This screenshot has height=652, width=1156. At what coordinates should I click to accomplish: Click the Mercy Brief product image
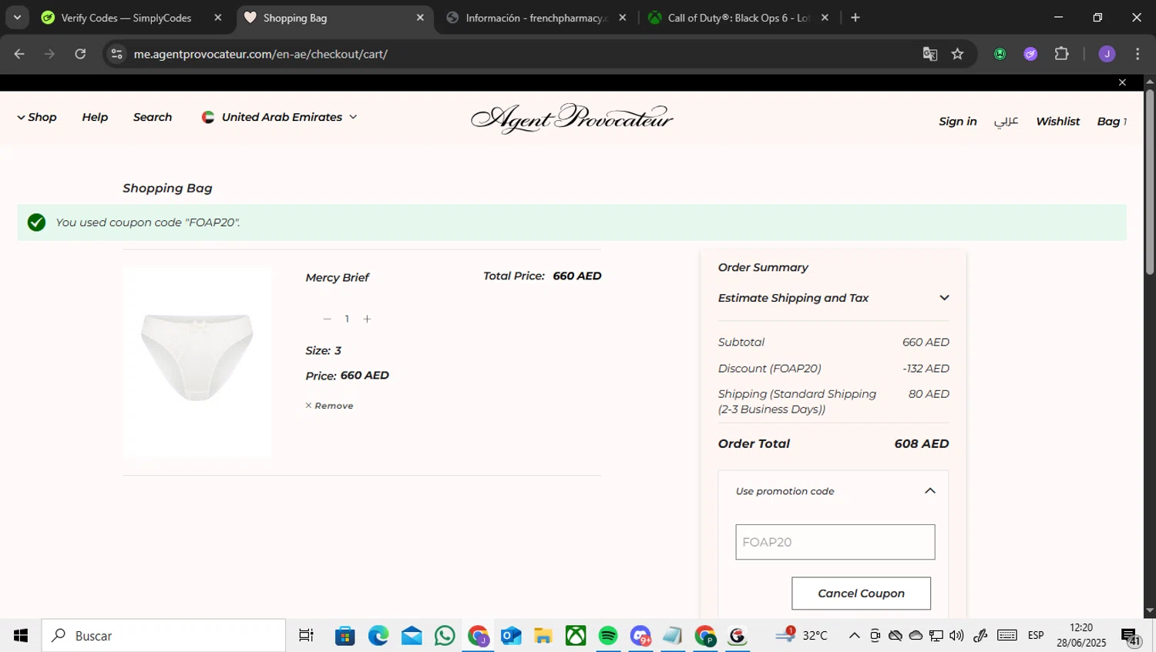[x=197, y=363]
